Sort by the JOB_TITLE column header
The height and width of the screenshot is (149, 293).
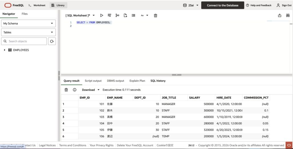174,98
